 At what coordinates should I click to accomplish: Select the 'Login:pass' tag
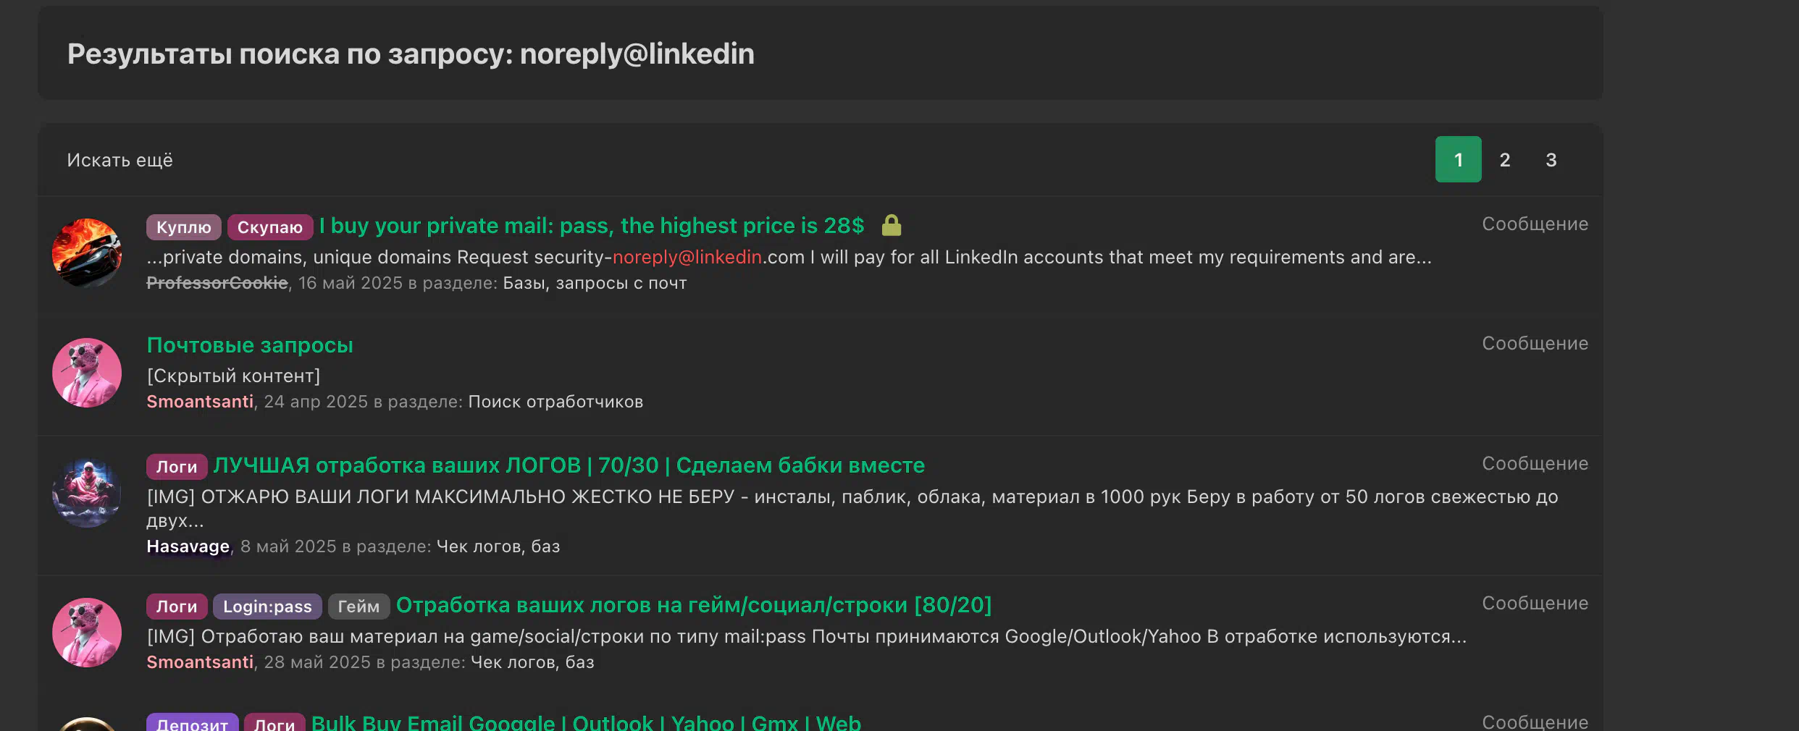click(x=267, y=606)
